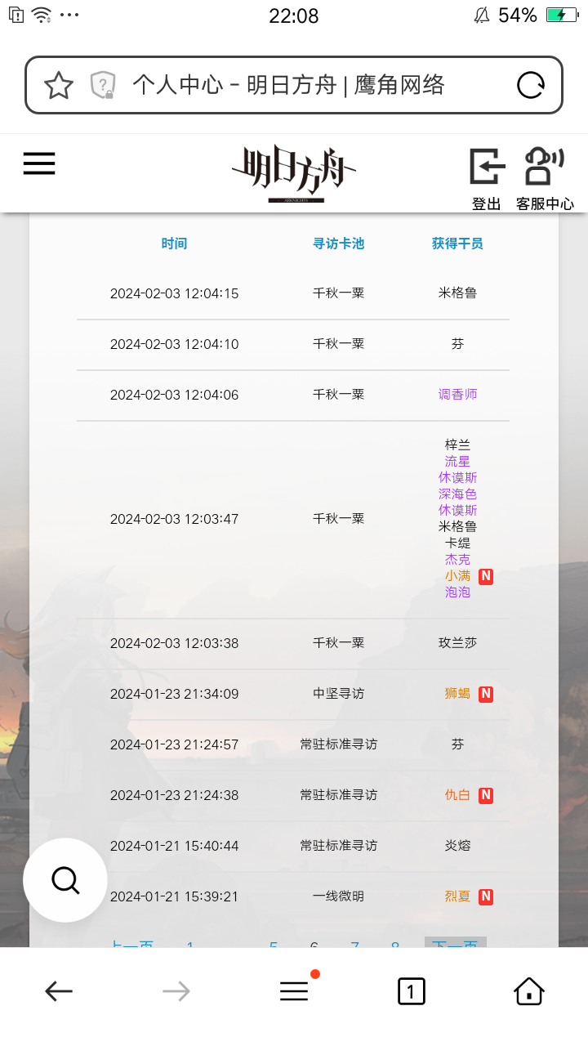588x1046 pixels.
Task: Open browser menu with red notification dot
Action: [x=296, y=990]
